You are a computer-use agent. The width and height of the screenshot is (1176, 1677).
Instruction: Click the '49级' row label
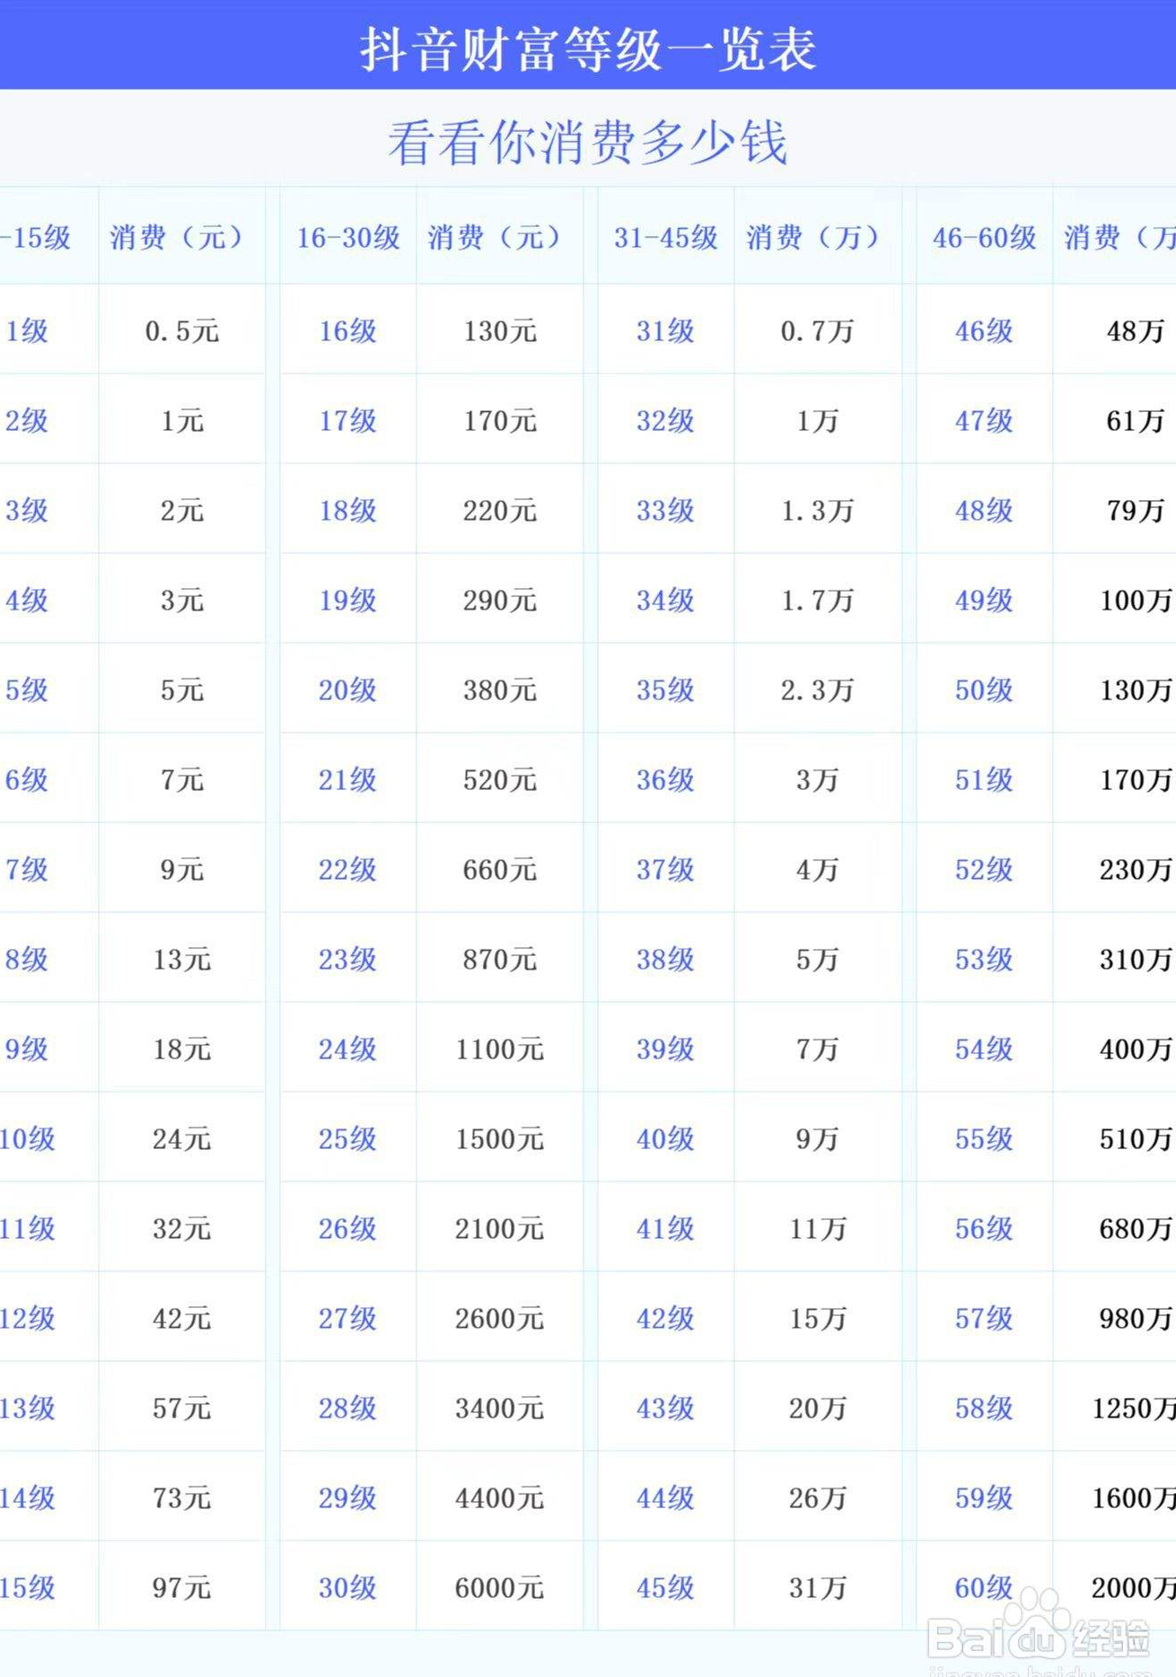point(984,601)
